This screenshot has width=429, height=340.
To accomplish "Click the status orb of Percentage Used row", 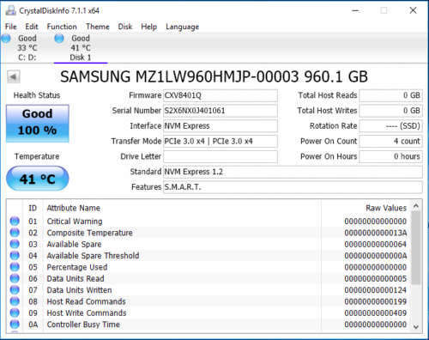I will 15,267.
